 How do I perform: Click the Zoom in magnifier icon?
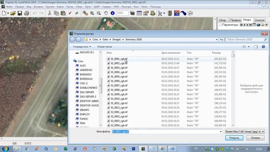[x=92, y=13]
